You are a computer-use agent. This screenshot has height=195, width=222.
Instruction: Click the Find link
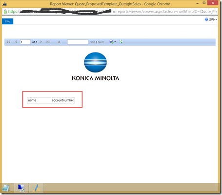pyautogui.click(x=92, y=42)
